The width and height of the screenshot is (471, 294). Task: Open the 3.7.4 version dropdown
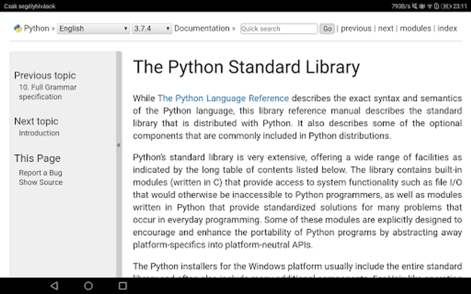tap(152, 28)
